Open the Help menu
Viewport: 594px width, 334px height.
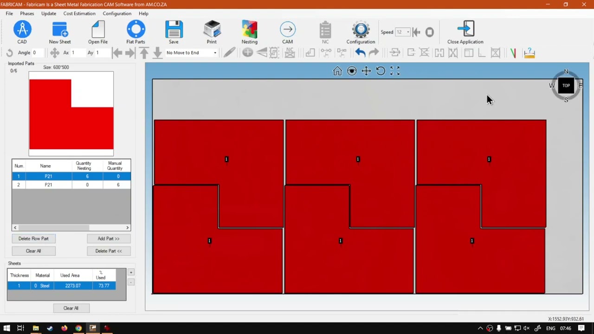click(x=143, y=13)
